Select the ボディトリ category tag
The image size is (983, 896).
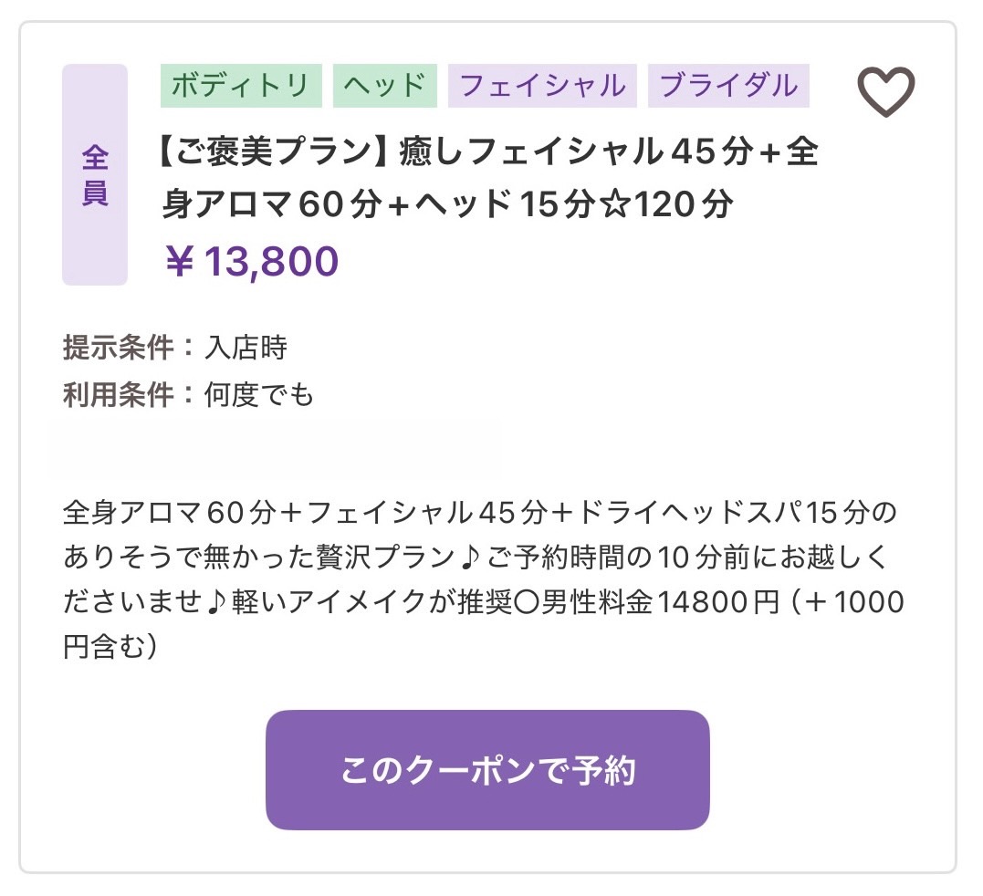pyautogui.click(x=241, y=85)
